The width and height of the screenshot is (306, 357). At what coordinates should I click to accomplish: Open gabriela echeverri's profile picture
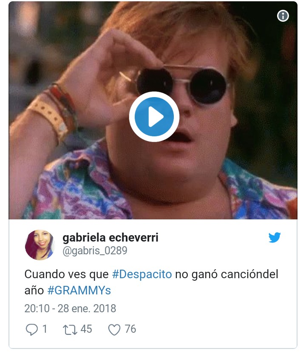(x=40, y=245)
